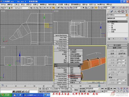Choose 属性 in the context menu
129x97 pixels.
click(75, 76)
